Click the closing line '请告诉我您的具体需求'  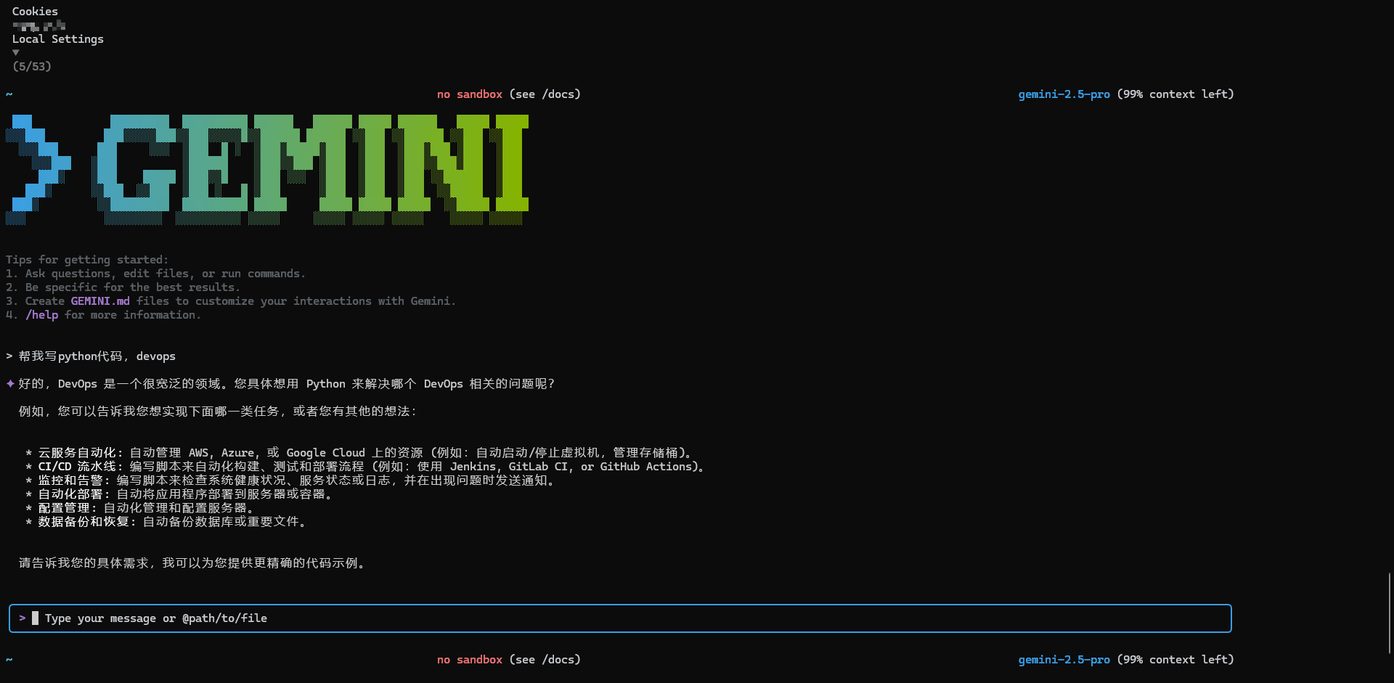click(x=194, y=563)
